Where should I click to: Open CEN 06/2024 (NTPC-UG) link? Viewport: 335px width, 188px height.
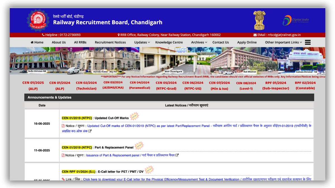(193, 86)
